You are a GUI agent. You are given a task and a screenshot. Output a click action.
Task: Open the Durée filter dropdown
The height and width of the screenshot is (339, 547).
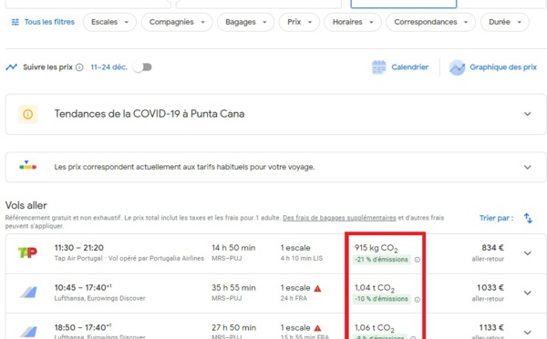(505, 22)
